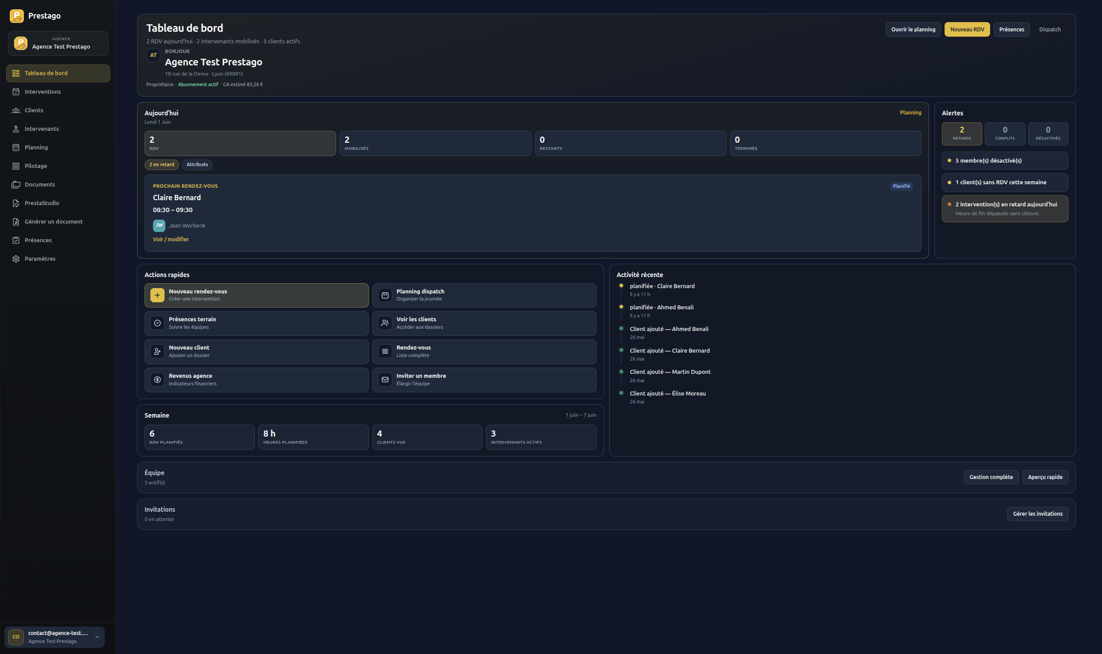
Task: Open Pilotage in the sidebar
Action: point(58,166)
